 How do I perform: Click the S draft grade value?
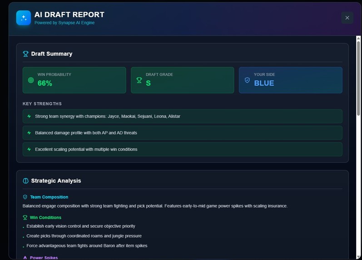(148, 83)
